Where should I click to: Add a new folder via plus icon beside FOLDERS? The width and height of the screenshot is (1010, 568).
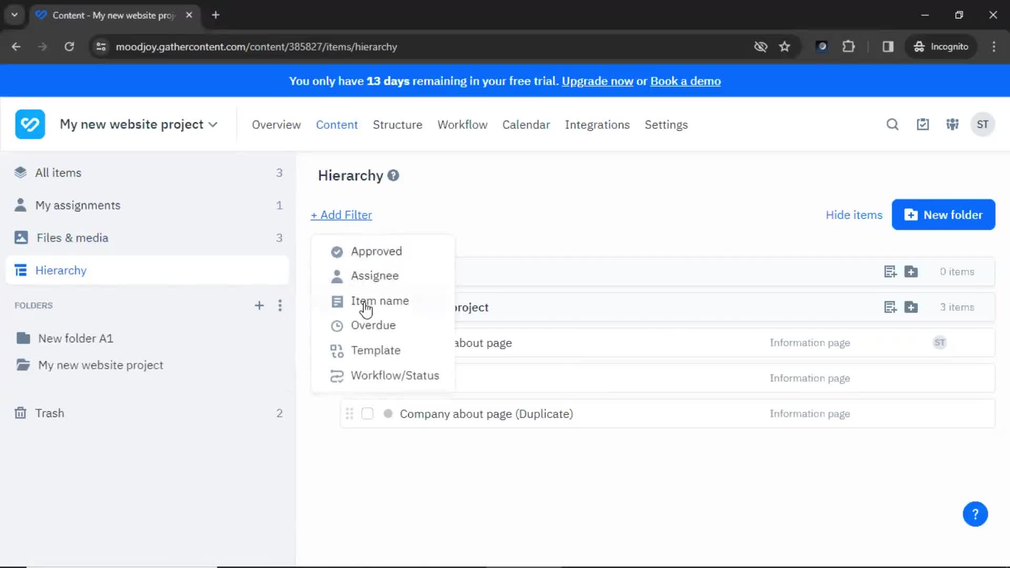point(259,306)
